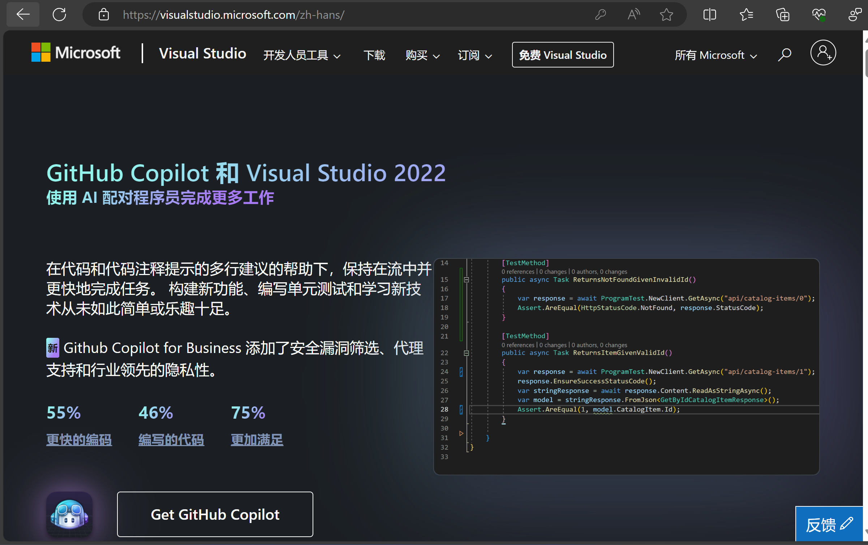Sign in via account avatar icon
Image resolution: width=868 pixels, height=545 pixels.
coord(823,53)
